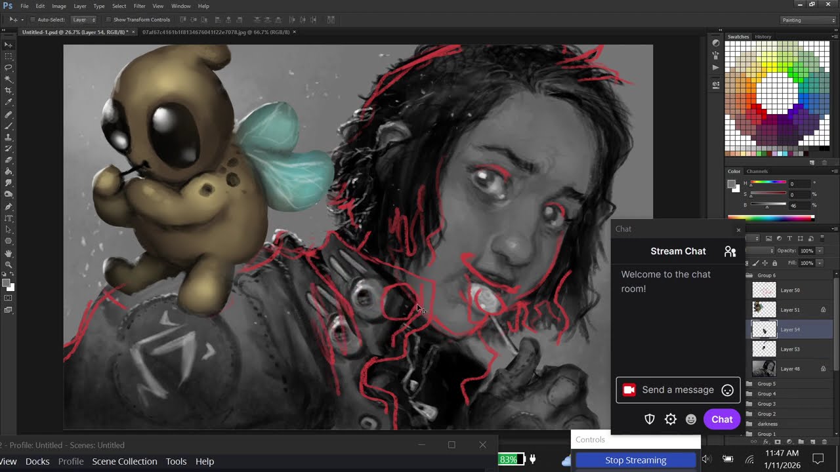This screenshot has width=840, height=472.
Task: Open the Image menu
Action: [59, 6]
